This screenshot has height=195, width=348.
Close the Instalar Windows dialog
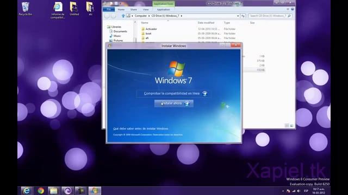coord(235,45)
